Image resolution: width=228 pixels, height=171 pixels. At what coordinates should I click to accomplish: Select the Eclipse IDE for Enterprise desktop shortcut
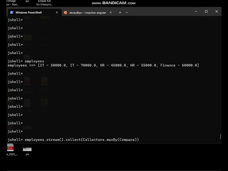(44, 3)
